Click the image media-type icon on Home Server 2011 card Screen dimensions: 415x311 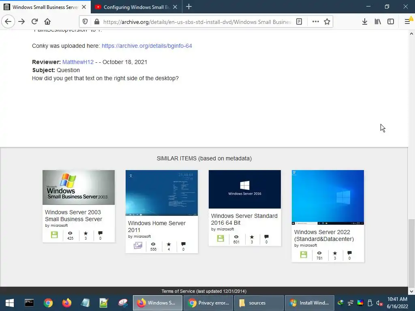(x=138, y=245)
